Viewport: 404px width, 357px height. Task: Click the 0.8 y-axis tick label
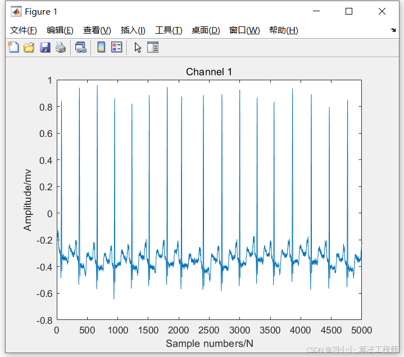coord(46,107)
